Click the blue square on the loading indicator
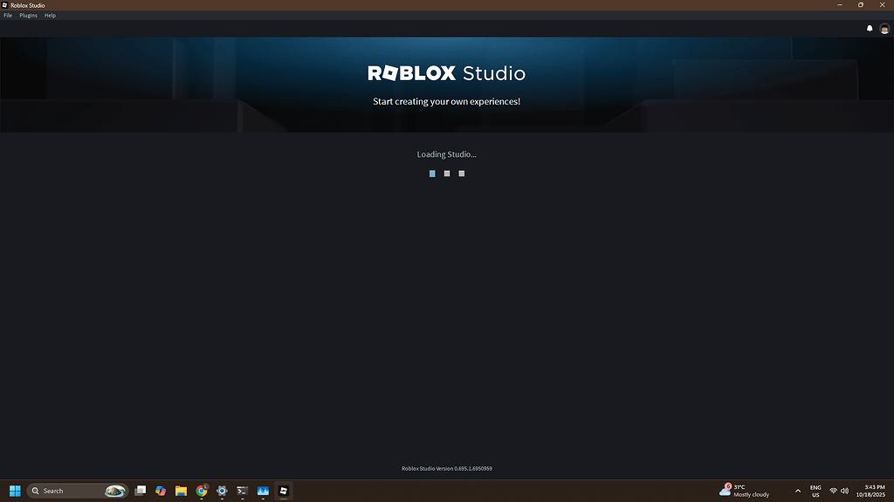 tap(431, 173)
